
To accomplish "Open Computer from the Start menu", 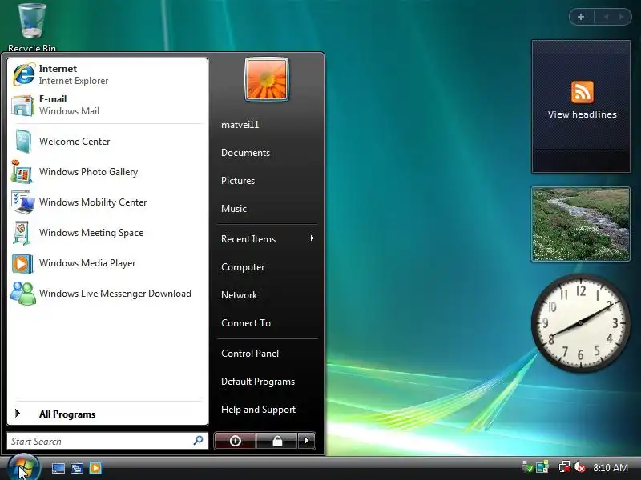I will (x=267, y=267).
